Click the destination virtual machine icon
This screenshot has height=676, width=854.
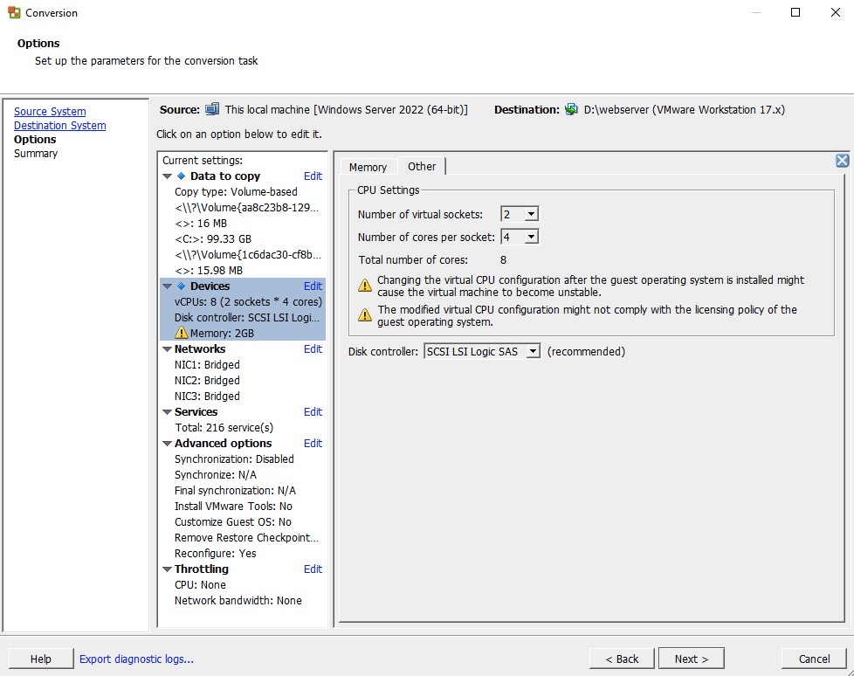pos(571,109)
